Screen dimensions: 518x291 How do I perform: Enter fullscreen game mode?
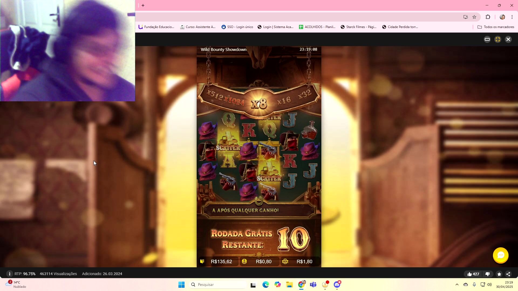[498, 39]
